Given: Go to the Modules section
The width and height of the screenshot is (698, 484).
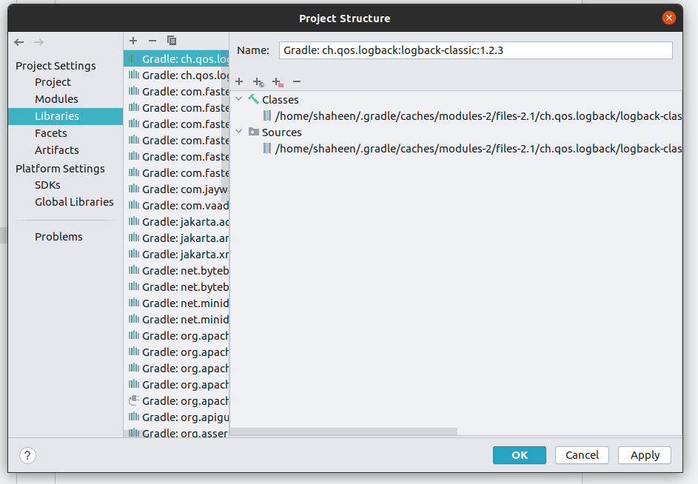Looking at the screenshot, I should point(56,99).
